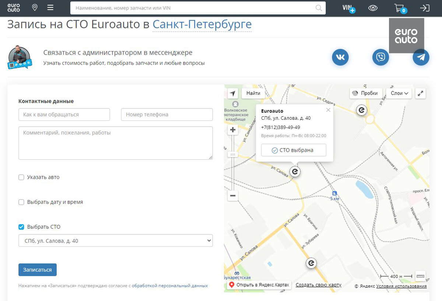
Task: Submit the Записаться button
Action: point(38,270)
